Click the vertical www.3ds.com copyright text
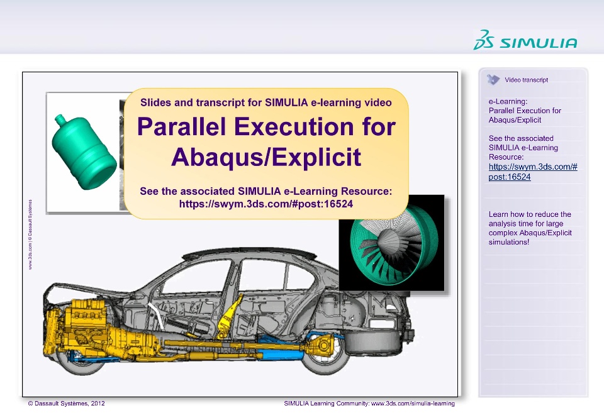The height and width of the screenshot is (413, 604). point(30,234)
